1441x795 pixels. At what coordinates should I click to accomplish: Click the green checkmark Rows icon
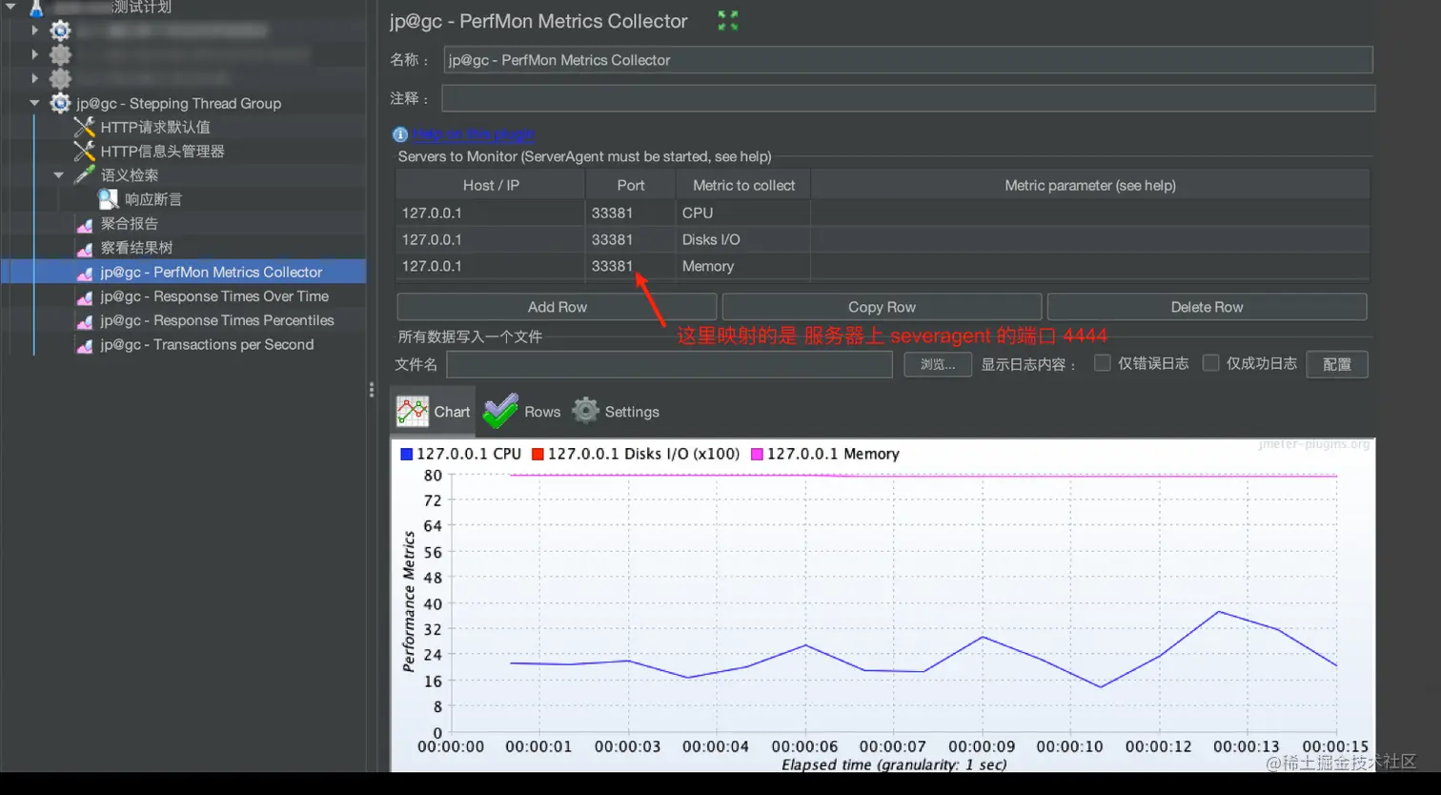[x=500, y=411]
